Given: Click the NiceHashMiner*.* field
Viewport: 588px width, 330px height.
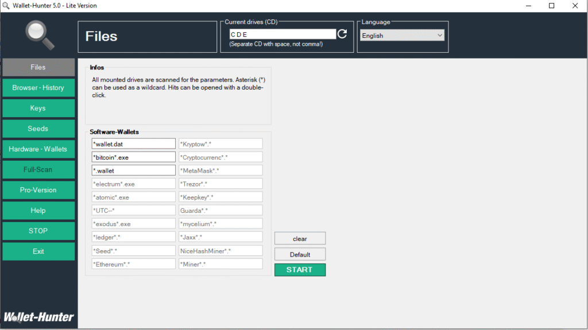Looking at the screenshot, I should click(x=220, y=250).
